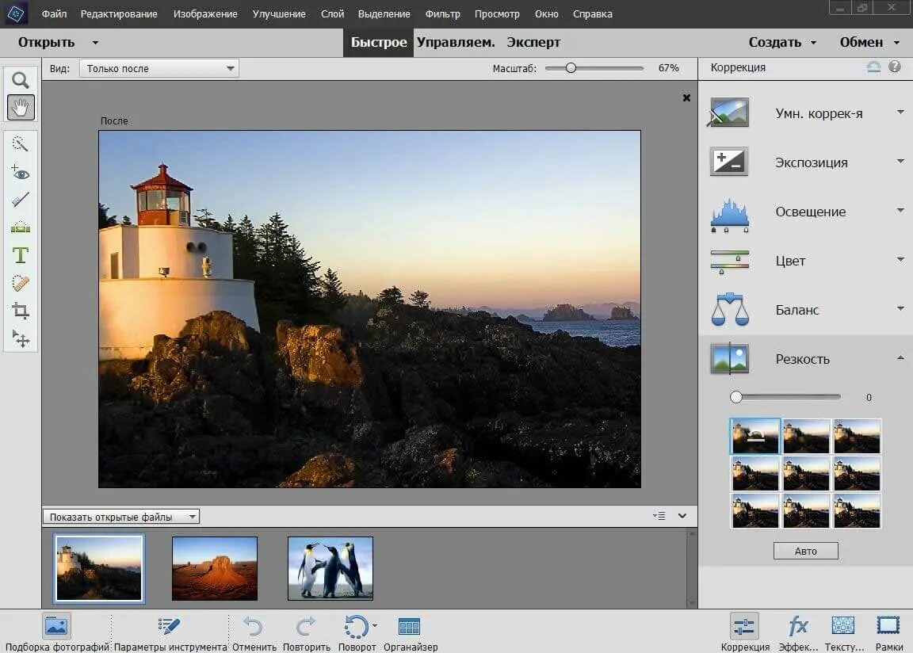Switch to the Expert mode tab
913x653 pixels.
(x=533, y=42)
